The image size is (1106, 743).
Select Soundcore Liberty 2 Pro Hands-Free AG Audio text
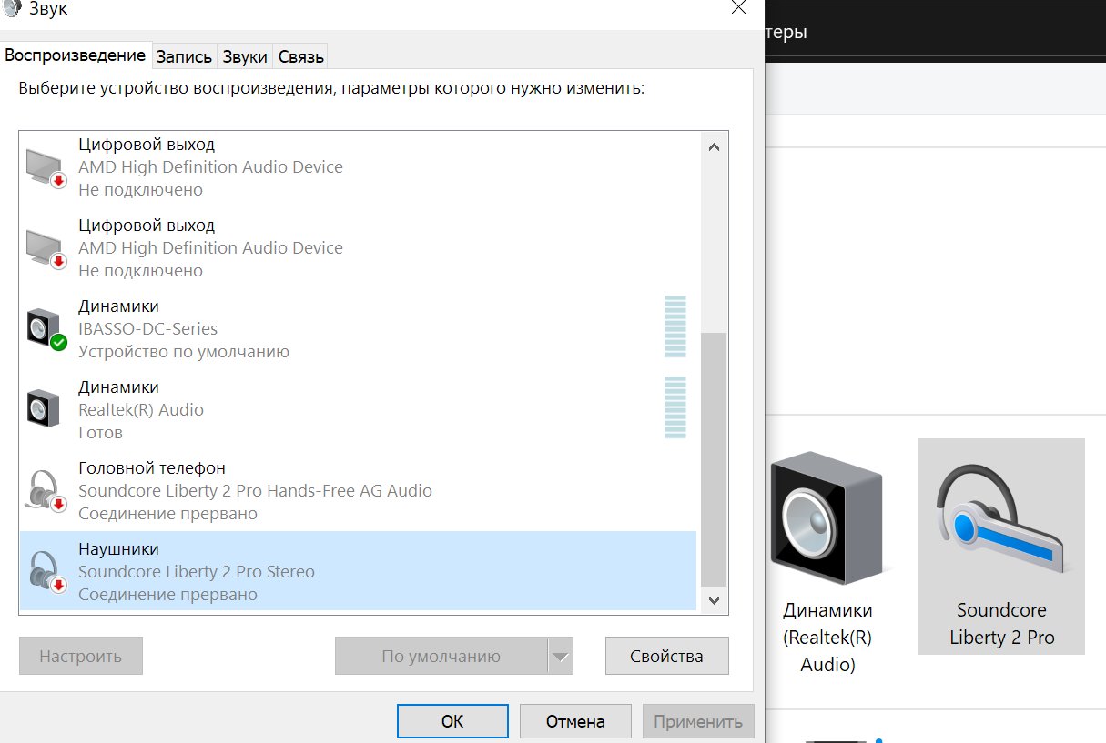coord(255,491)
